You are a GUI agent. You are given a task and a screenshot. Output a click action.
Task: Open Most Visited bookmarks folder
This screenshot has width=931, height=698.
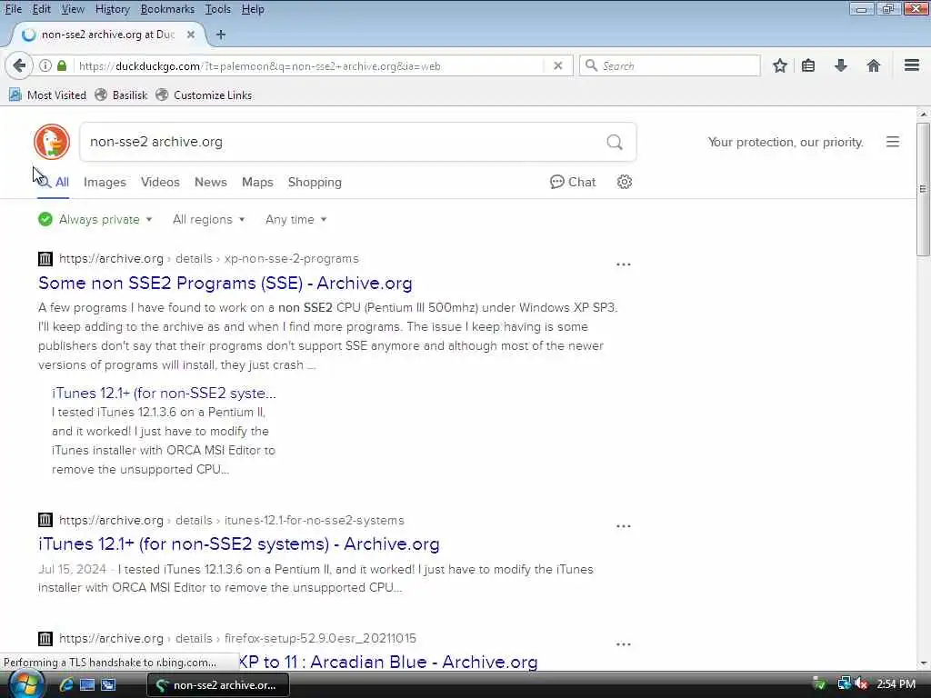point(47,95)
